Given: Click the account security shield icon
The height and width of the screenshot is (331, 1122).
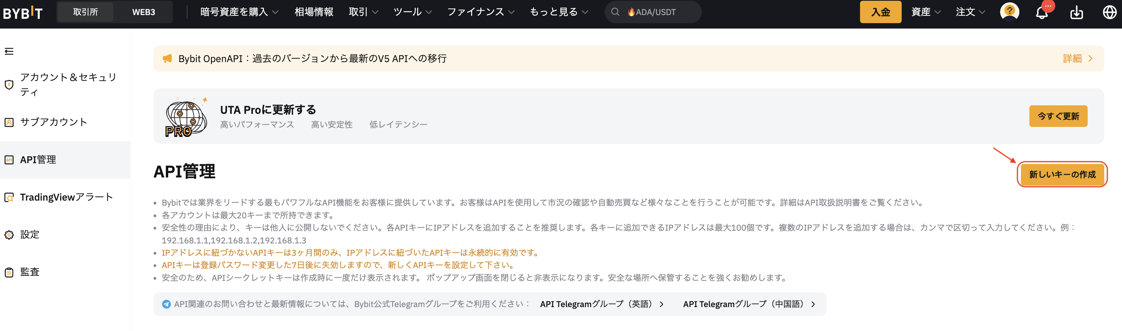Looking at the screenshot, I should click(9, 84).
